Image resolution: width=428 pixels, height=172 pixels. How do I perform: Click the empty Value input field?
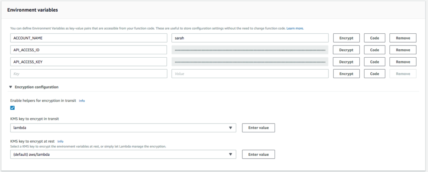pos(250,74)
